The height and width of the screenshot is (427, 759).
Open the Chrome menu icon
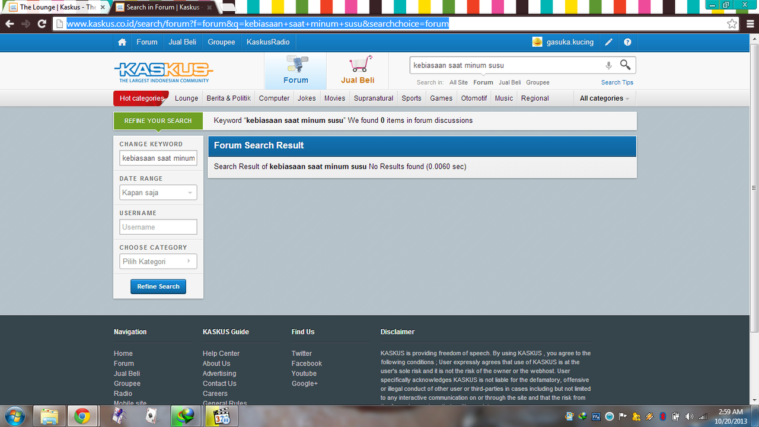(749, 24)
